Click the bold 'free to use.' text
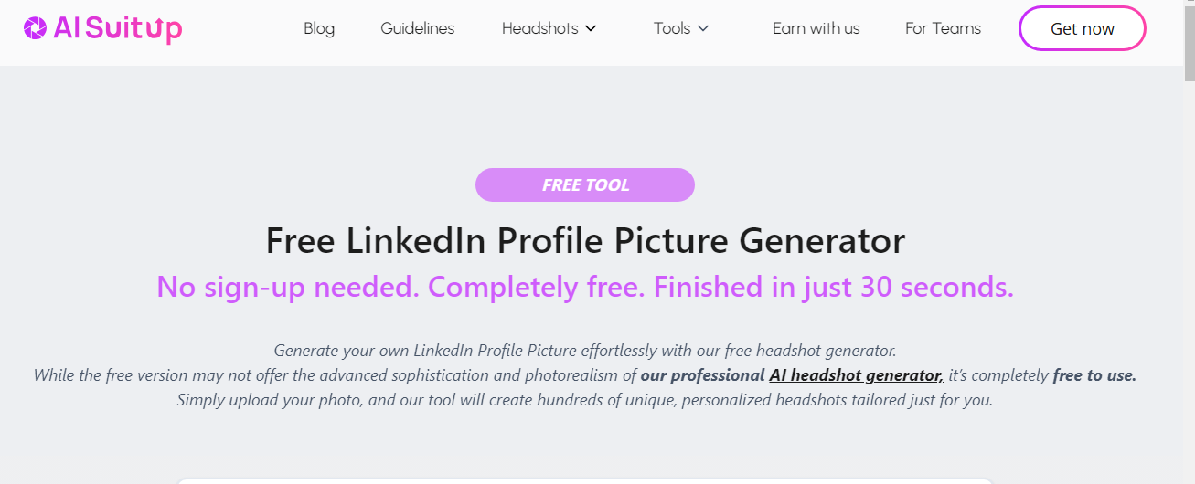The image size is (1195, 484). pyautogui.click(x=1094, y=375)
